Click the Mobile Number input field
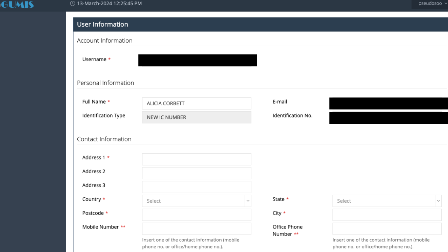Screen dimensions: 448x252 pos(197,229)
